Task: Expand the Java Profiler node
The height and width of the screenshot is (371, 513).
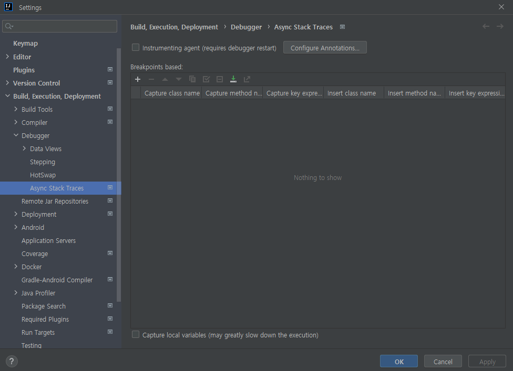Action: [x=16, y=293]
